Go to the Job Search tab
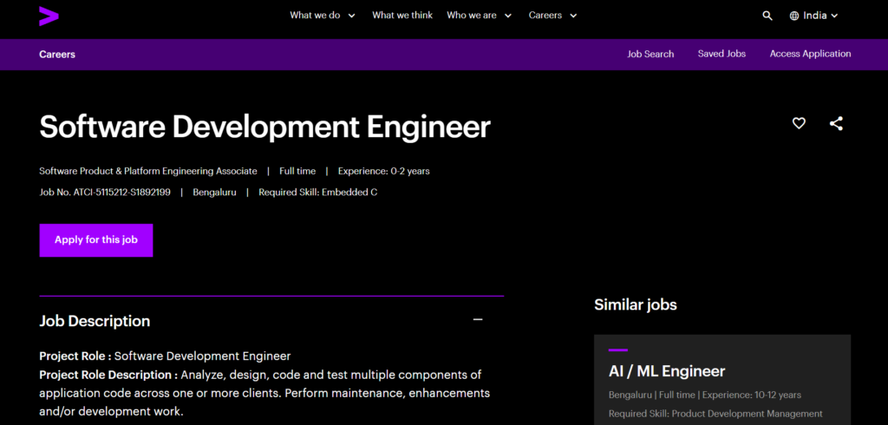 [650, 54]
